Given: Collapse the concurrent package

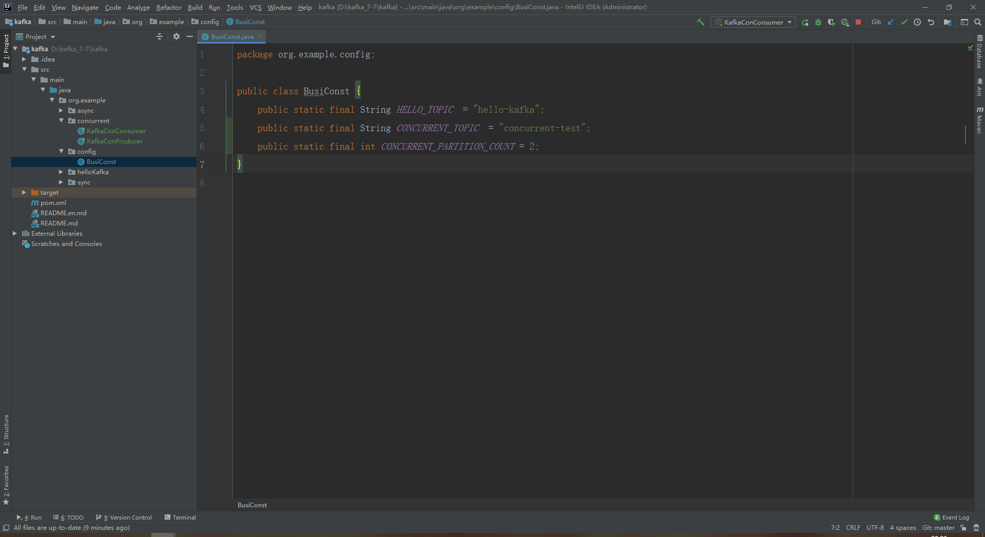Looking at the screenshot, I should click(61, 120).
